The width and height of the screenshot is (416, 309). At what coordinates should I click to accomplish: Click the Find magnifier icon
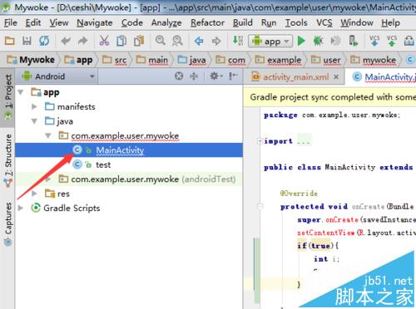click(161, 41)
